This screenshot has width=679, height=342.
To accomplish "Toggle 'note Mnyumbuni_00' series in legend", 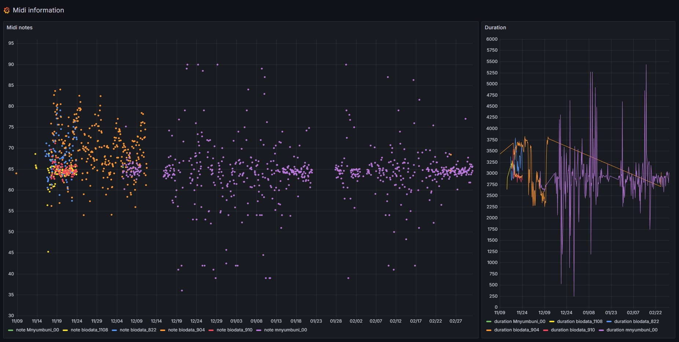I will click(37, 330).
